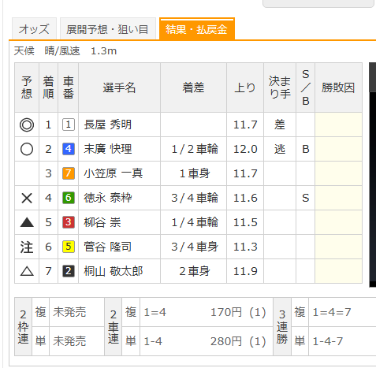
Task: Click racer name 小笠原 一真
Action: click(114, 173)
